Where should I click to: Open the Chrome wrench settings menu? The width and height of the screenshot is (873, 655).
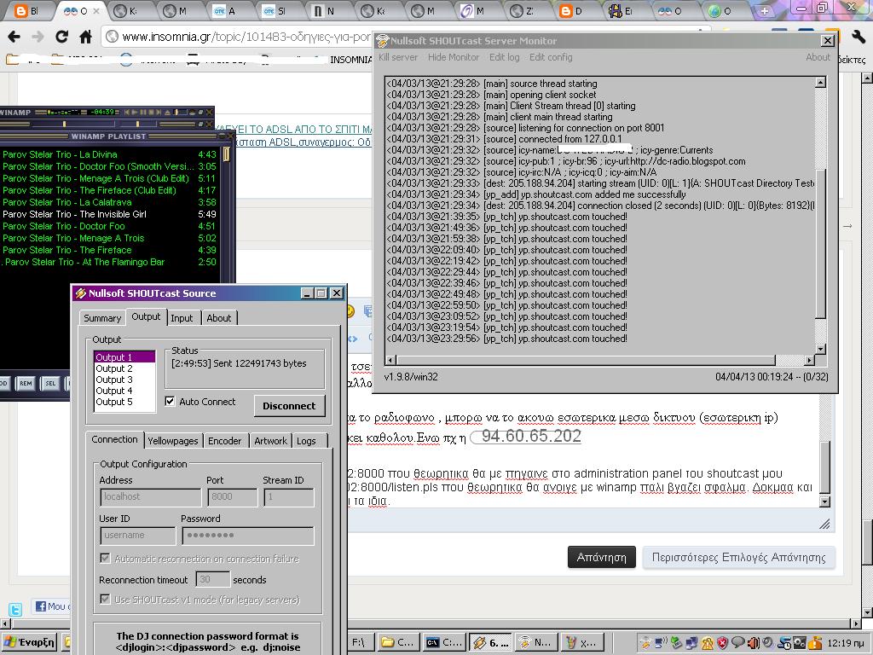coord(859,37)
